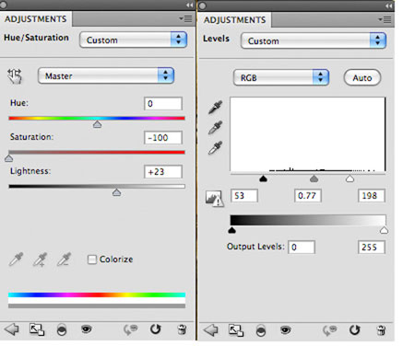Open the Levels panel flyout menu
The width and height of the screenshot is (415, 346).
point(385,20)
